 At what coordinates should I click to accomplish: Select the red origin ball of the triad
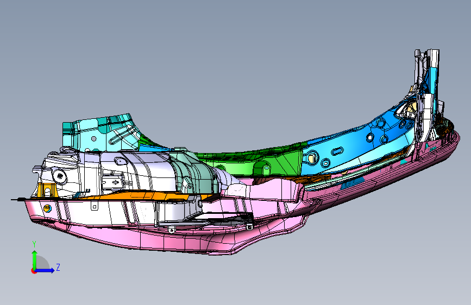(34, 271)
